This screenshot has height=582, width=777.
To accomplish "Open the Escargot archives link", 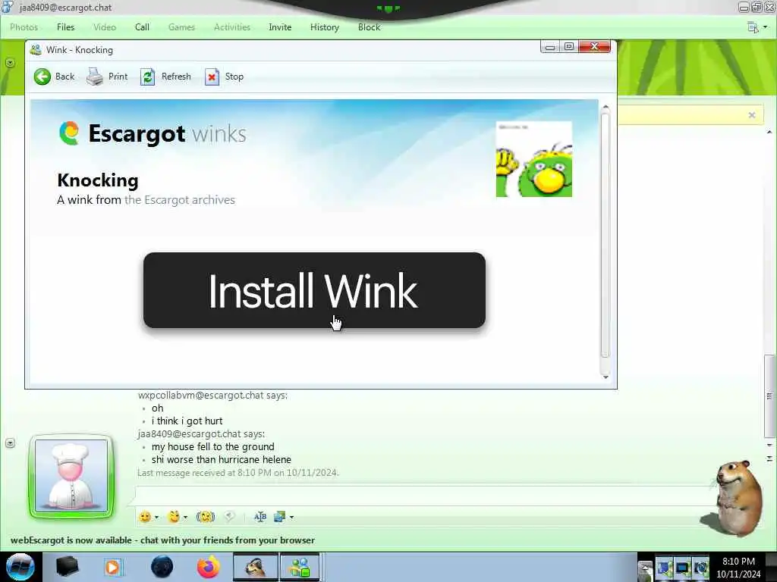I will [x=179, y=200].
